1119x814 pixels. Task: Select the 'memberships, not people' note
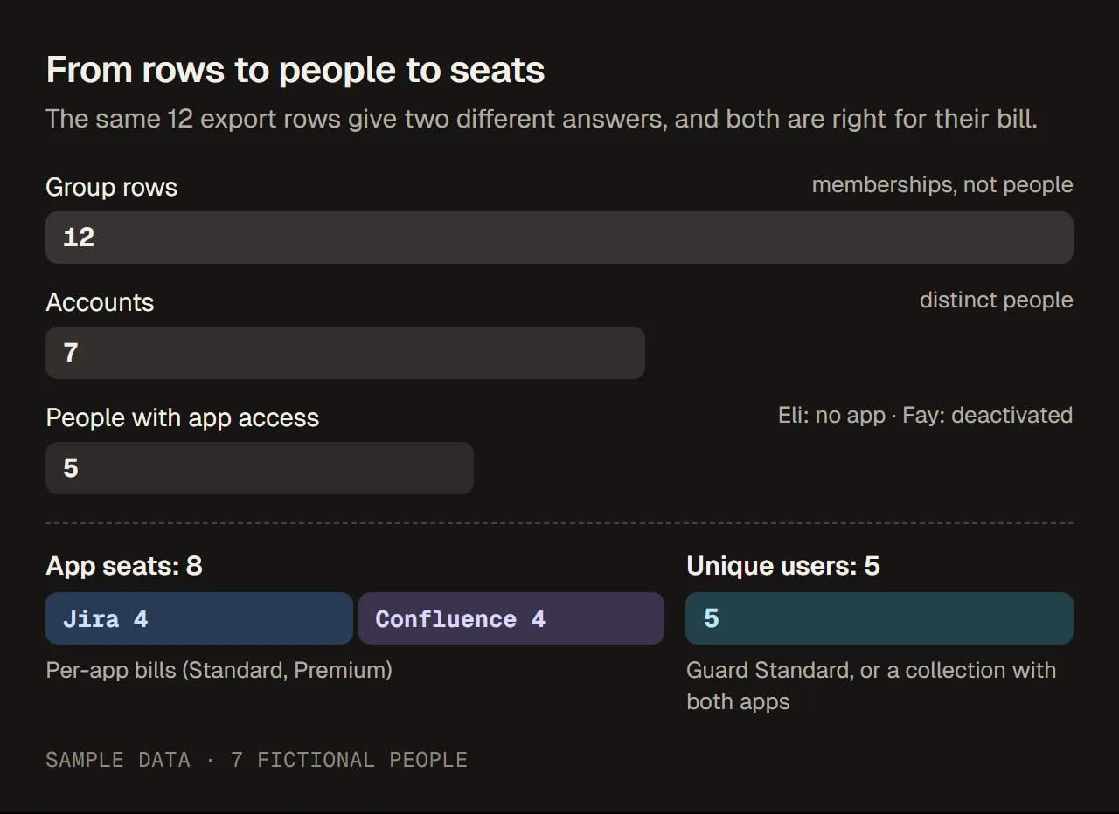pos(942,185)
